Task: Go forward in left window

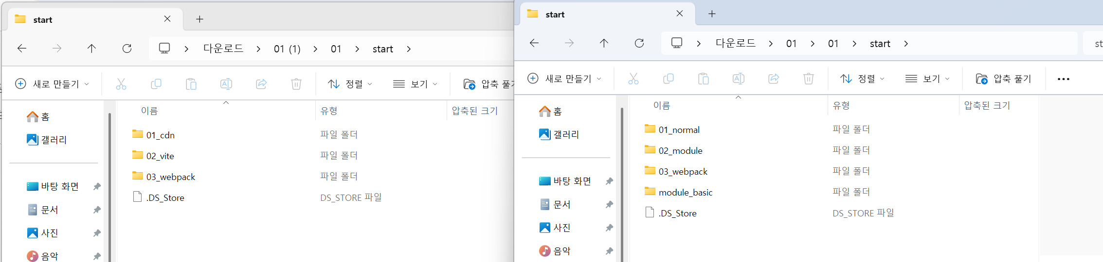Action: (x=57, y=49)
